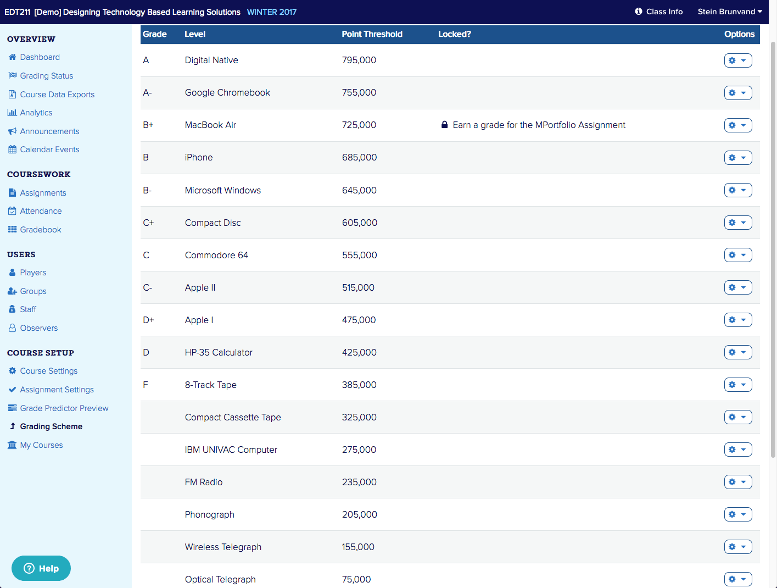Click the Course Data Exports file icon

tap(12, 95)
